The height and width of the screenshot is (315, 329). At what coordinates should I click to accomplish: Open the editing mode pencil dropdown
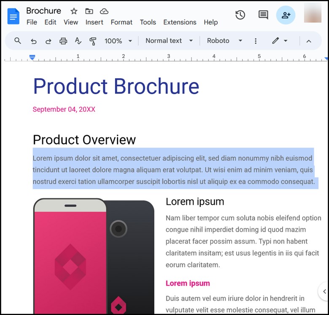280,40
